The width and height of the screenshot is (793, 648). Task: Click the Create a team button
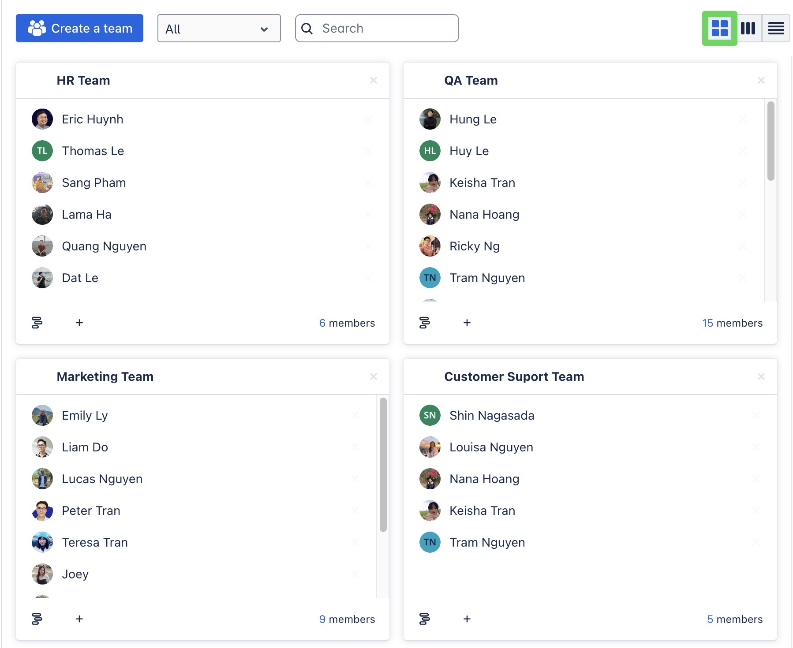(x=79, y=29)
